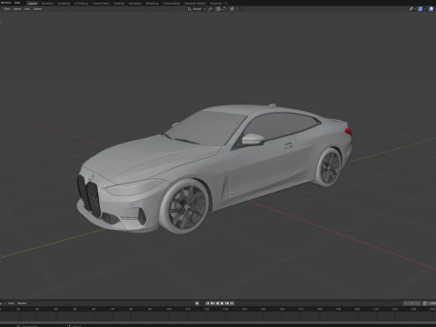Open the Window menu
The height and width of the screenshot is (327, 436).
point(5,3)
